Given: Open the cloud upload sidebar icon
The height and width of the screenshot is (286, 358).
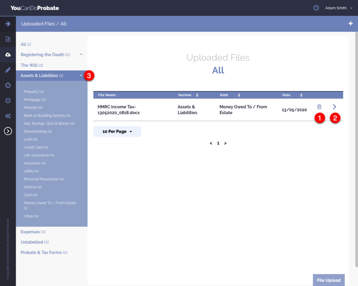Looking at the screenshot, I should [8, 54].
